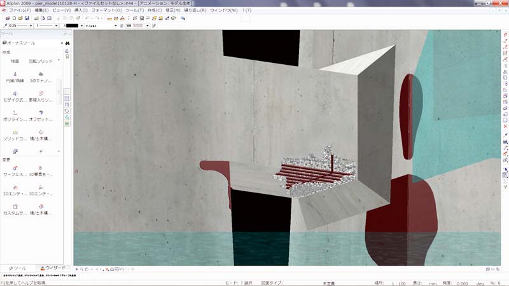
Task: Click the 角度 0.000 value field
Action: coord(462,283)
